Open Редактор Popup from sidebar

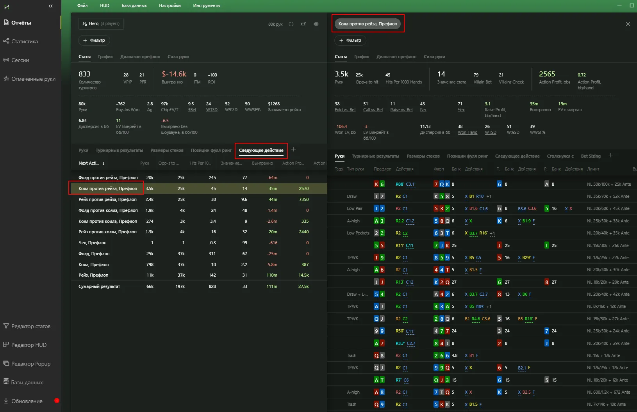coord(30,364)
